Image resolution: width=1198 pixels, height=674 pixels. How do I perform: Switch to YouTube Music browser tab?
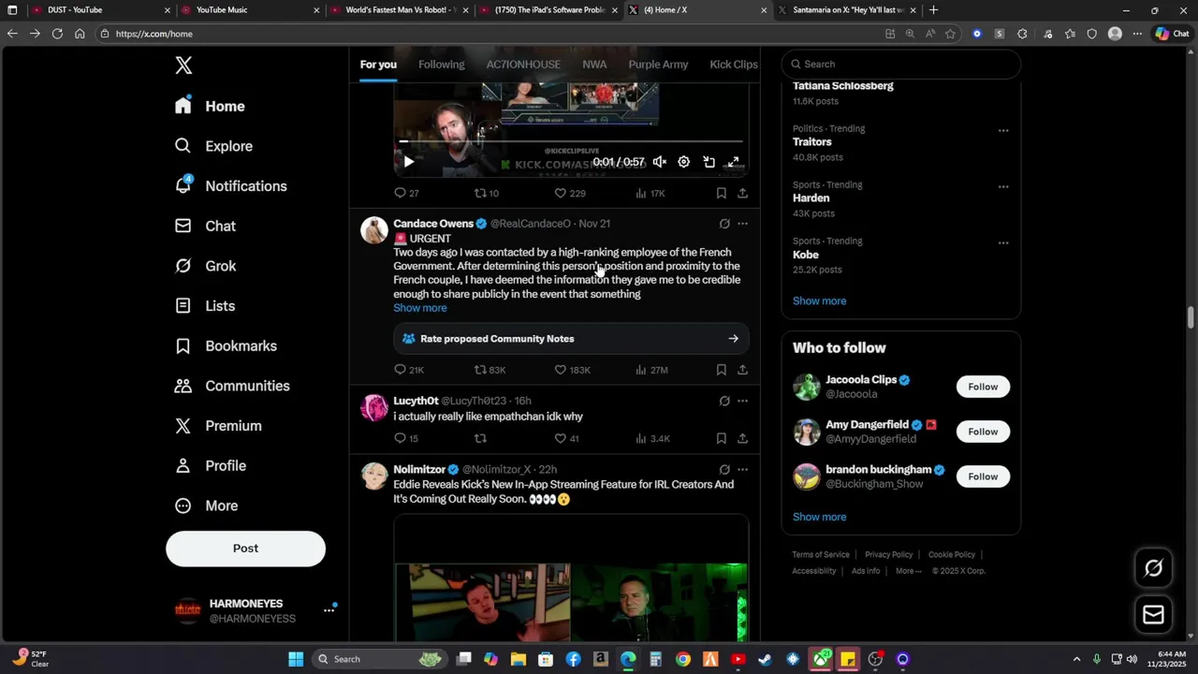coord(250,10)
